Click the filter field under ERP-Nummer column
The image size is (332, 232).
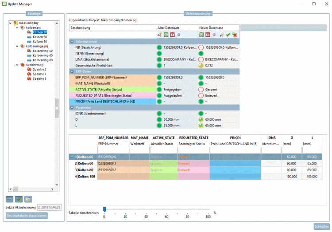pyautogui.click(x=113, y=150)
